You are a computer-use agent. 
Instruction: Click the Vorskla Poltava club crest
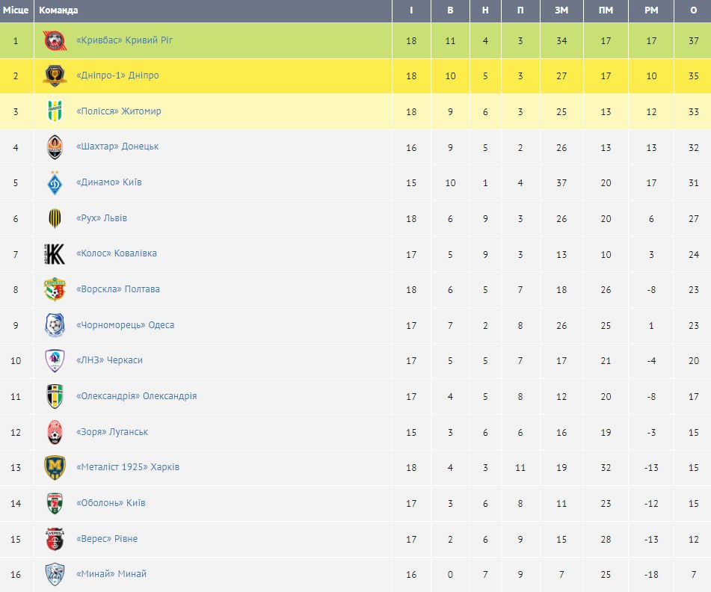click(x=55, y=289)
